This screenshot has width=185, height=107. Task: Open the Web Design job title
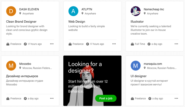pos(77,22)
